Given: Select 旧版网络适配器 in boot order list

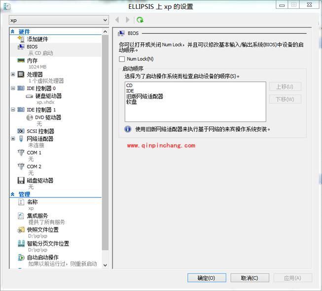Looking at the screenshot, I should [x=144, y=97].
